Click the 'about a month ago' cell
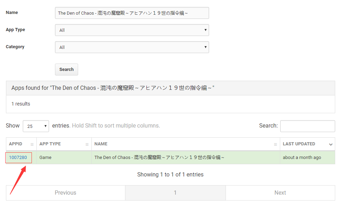The width and height of the screenshot is (338, 203). [x=302, y=158]
